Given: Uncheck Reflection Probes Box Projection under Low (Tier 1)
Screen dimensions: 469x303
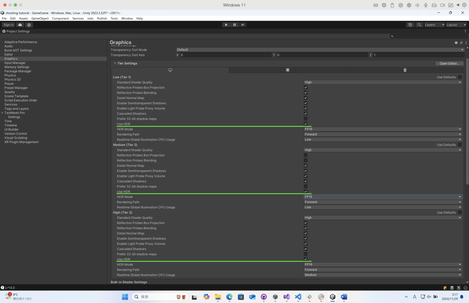Looking at the screenshot, I should click(305, 87).
